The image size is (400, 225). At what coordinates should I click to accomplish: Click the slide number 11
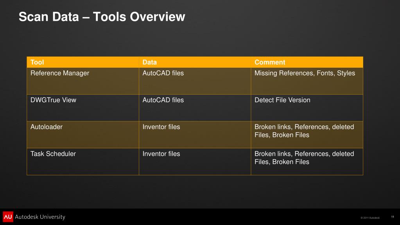tap(392, 217)
